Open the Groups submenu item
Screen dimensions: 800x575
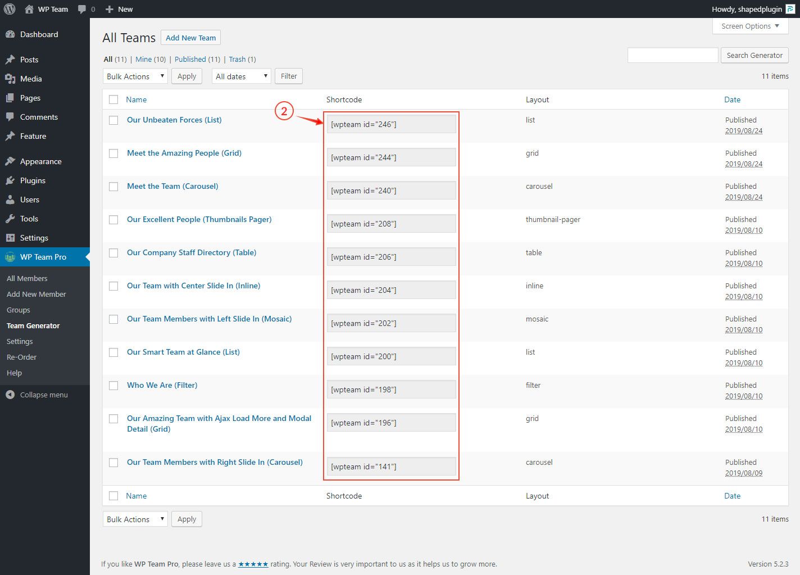pos(19,310)
